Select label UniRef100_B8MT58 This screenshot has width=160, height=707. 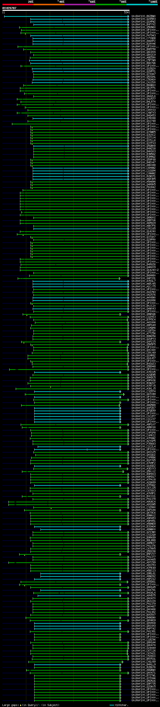[x=143, y=49]
